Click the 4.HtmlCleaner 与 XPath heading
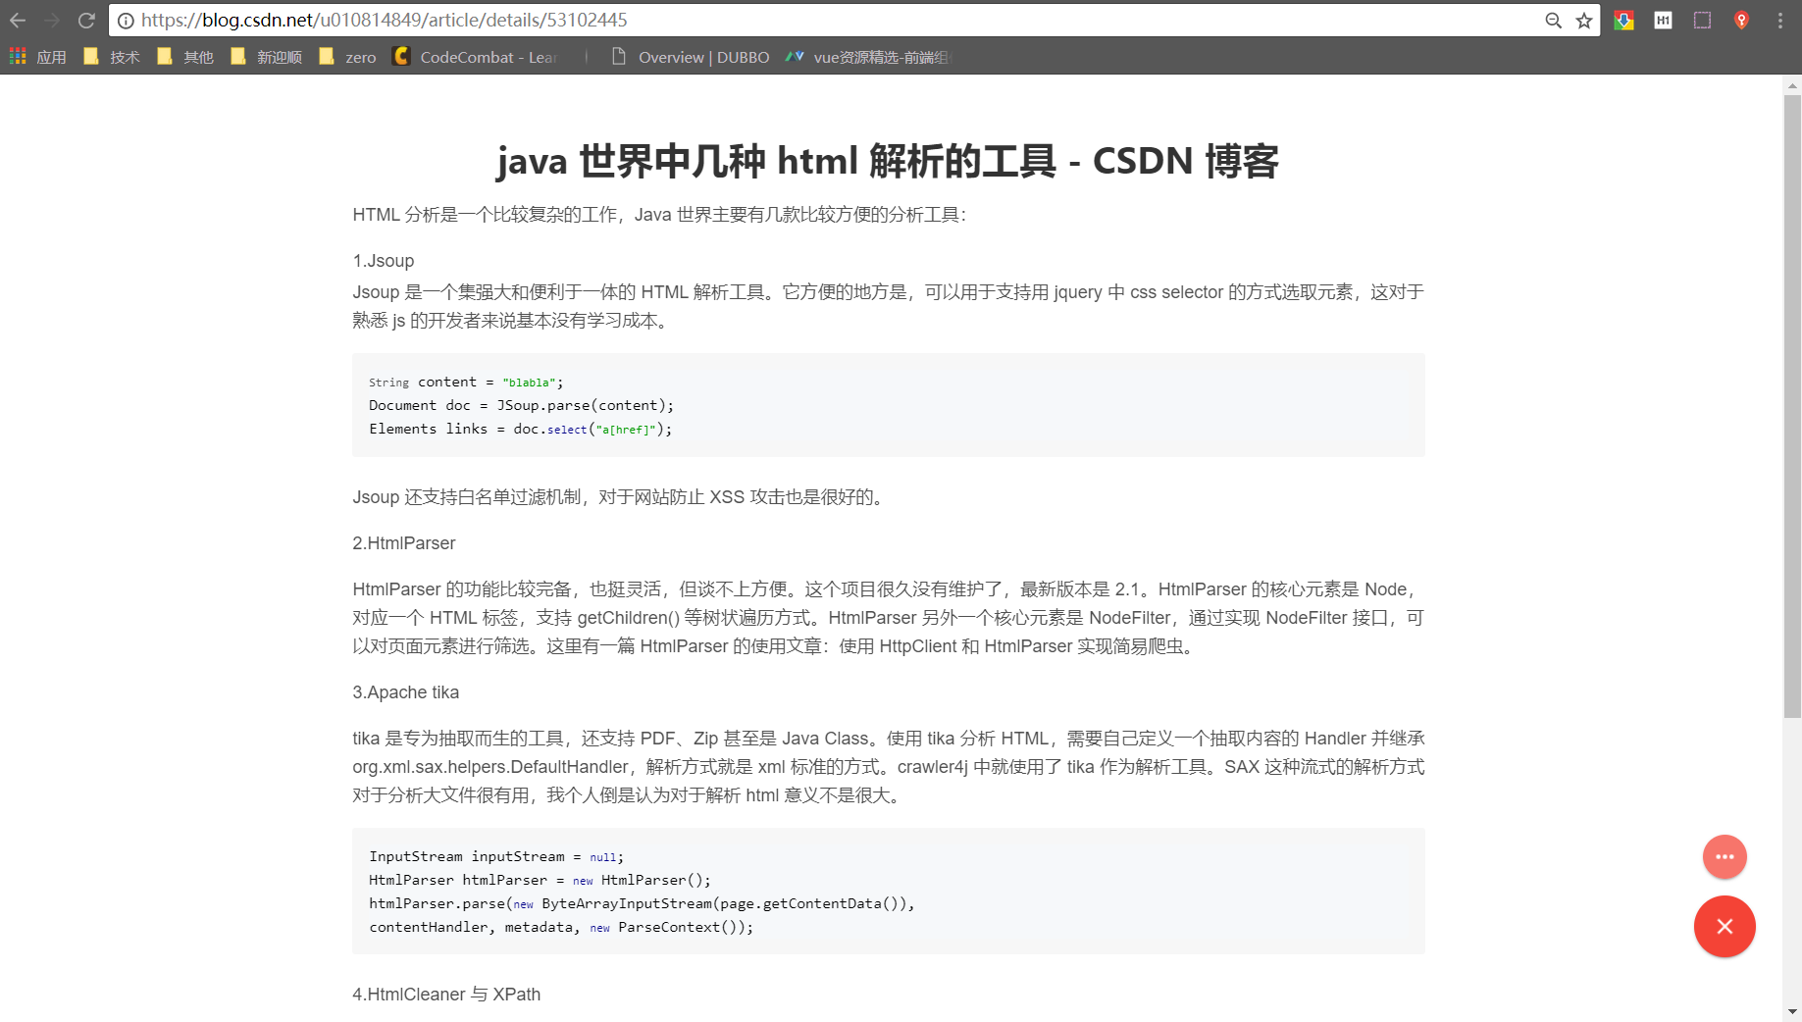Viewport: 1802px width, 1022px height. 446,995
